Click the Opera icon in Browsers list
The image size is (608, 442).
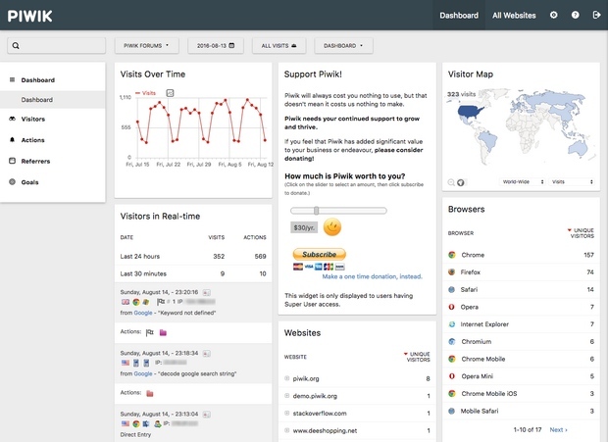click(452, 307)
